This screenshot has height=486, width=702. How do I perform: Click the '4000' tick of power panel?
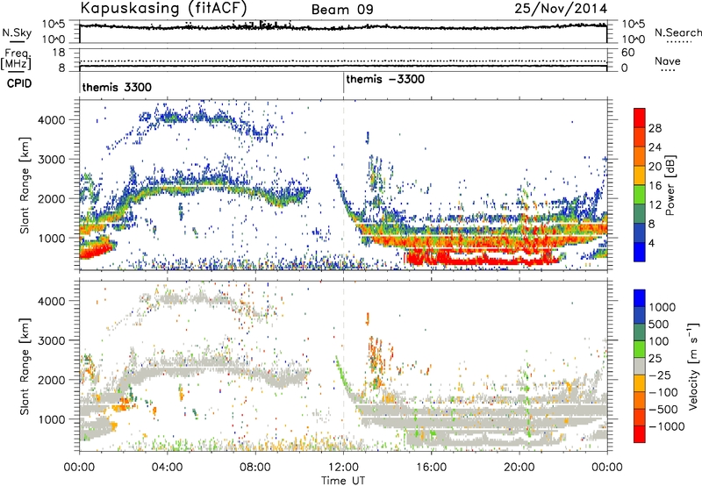click(x=51, y=120)
